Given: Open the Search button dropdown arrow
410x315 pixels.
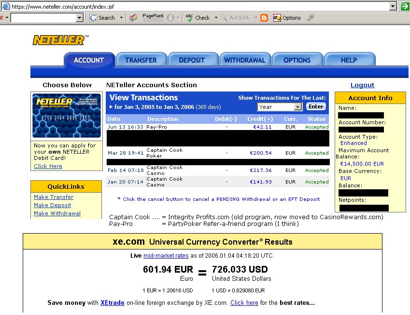Looking at the screenshot, I should [121, 18].
